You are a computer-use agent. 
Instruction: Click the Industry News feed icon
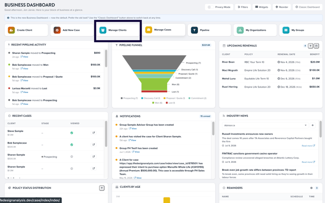pyautogui.click(x=224, y=116)
